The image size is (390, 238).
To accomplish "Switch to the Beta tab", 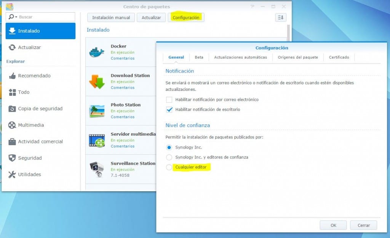I will [x=199, y=57].
